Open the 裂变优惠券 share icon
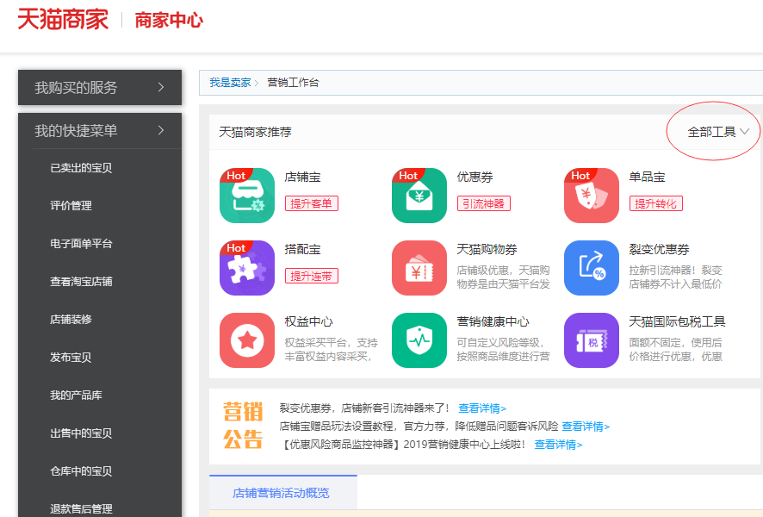This screenshot has height=517, width=763. tap(592, 268)
